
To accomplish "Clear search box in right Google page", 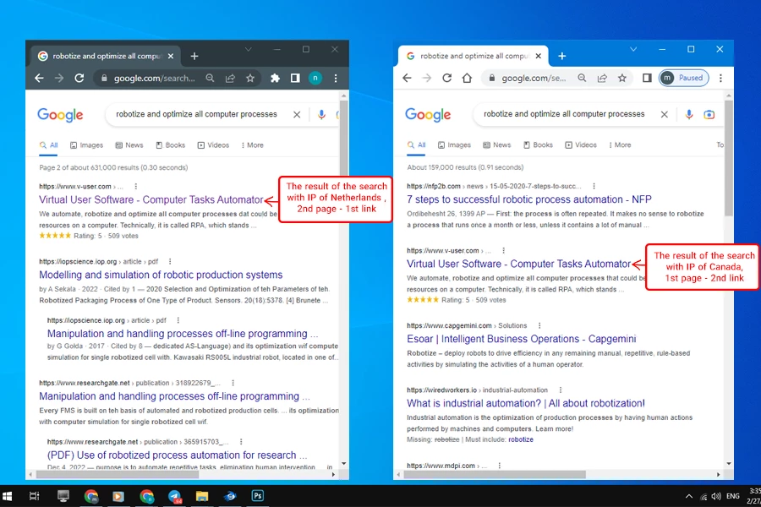I will [x=665, y=115].
